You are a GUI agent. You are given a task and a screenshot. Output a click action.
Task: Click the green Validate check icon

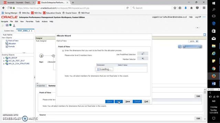pyautogui.click(x=10, y=25)
